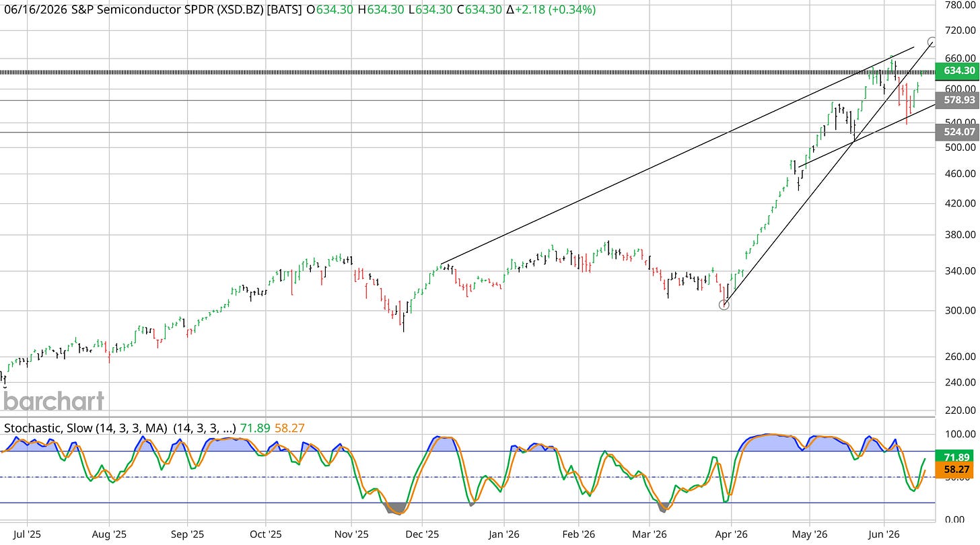The width and height of the screenshot is (980, 545).
Task: Click the Feb '26 date axis label
Action: coord(578,533)
